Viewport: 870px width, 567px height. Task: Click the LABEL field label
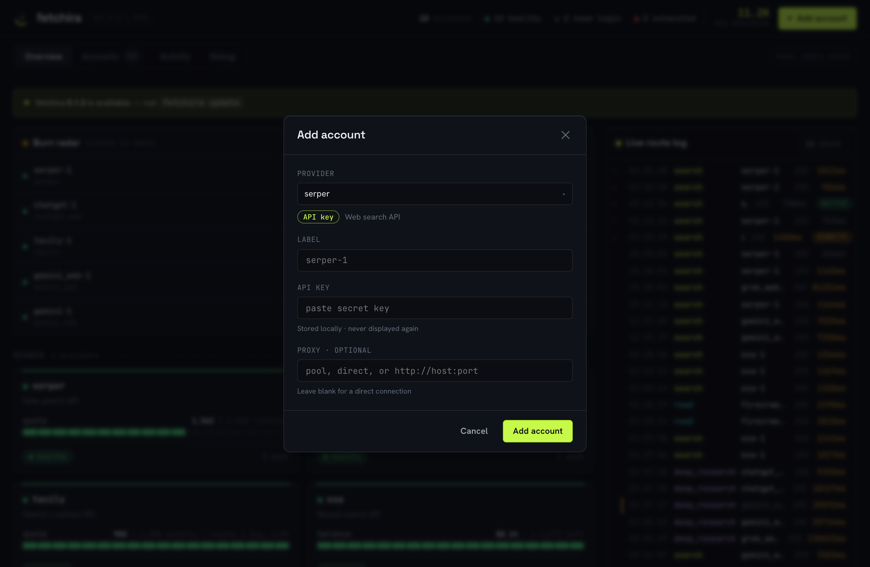click(308, 239)
